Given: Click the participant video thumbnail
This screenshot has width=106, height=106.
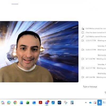Looking at the screenshot, I should (x=39, y=52).
